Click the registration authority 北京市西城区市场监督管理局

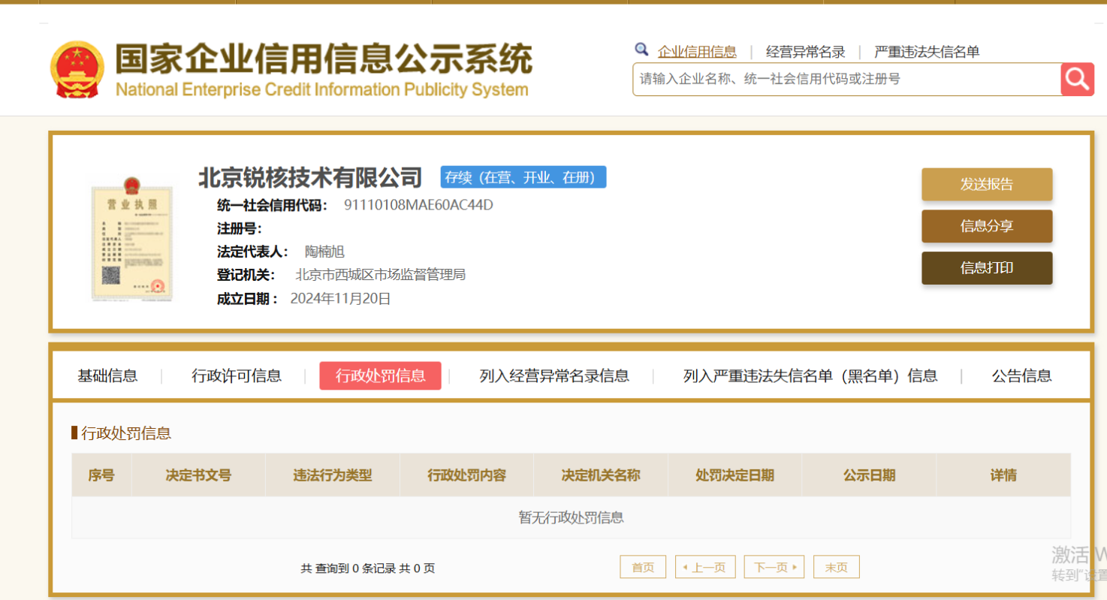pyautogui.click(x=381, y=275)
